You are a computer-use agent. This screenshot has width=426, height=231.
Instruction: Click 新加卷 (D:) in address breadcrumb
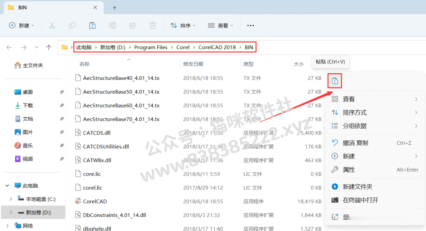pyautogui.click(x=113, y=48)
